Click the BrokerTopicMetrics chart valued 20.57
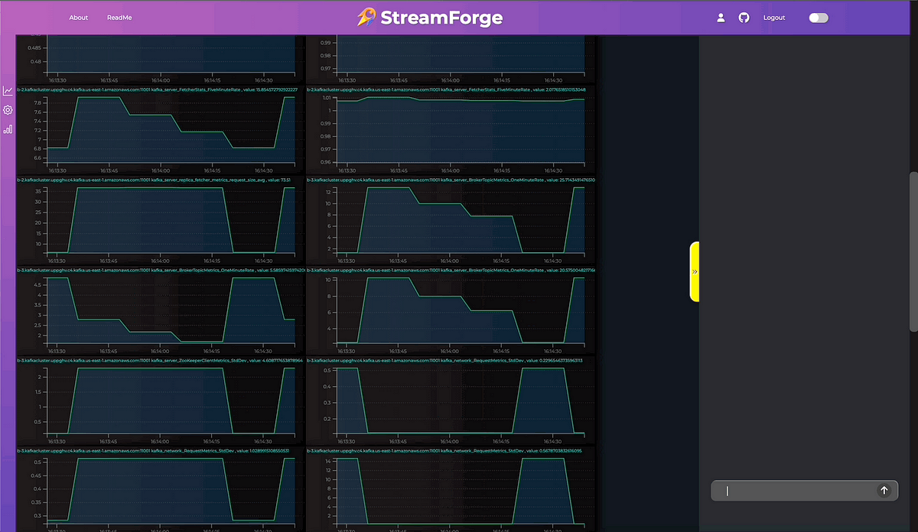The image size is (918, 532). (459, 310)
